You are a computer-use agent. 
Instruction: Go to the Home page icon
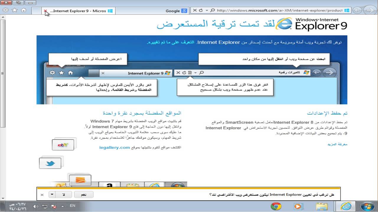point(24,10)
